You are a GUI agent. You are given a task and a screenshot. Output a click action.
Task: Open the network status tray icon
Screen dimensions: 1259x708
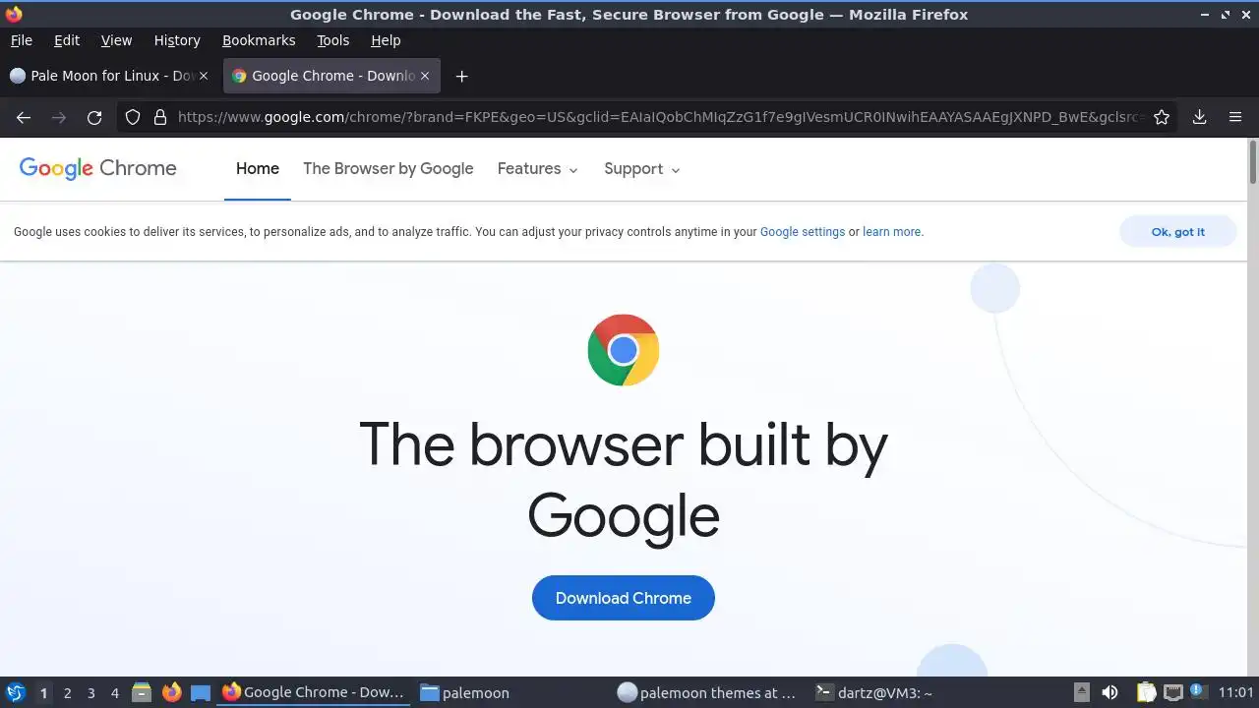(1172, 692)
